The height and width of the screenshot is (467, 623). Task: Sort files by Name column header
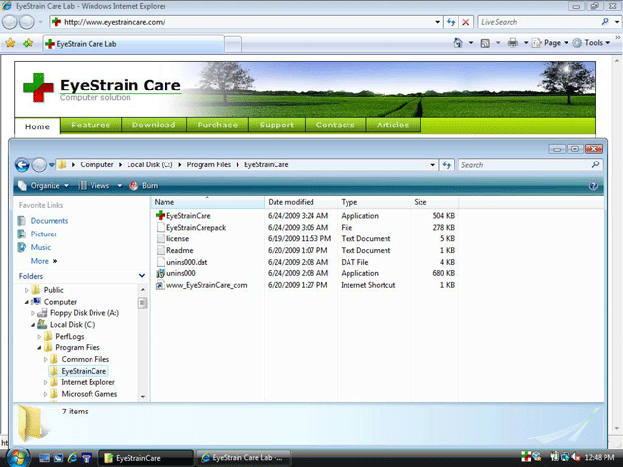click(x=207, y=202)
